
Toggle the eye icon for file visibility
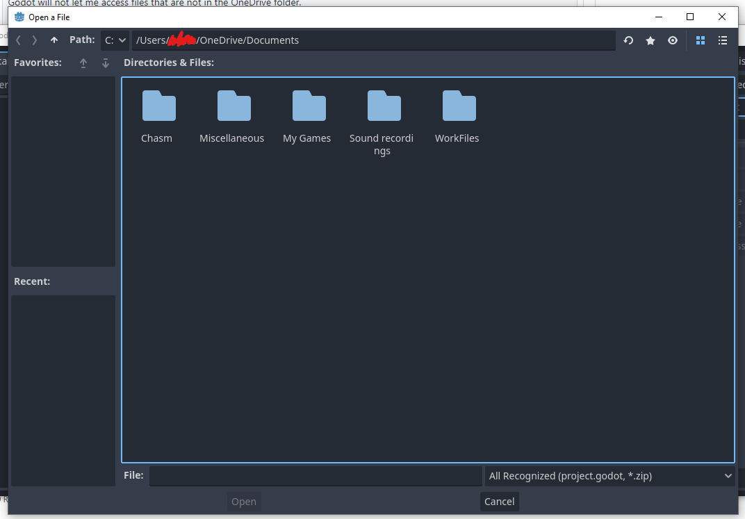673,40
